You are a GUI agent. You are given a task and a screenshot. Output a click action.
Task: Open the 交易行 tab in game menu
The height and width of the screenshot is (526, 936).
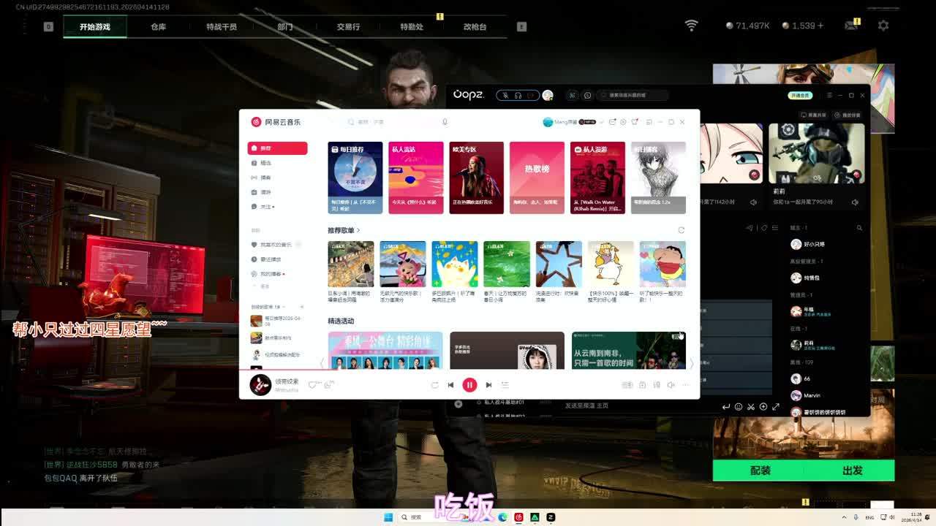[348, 27]
